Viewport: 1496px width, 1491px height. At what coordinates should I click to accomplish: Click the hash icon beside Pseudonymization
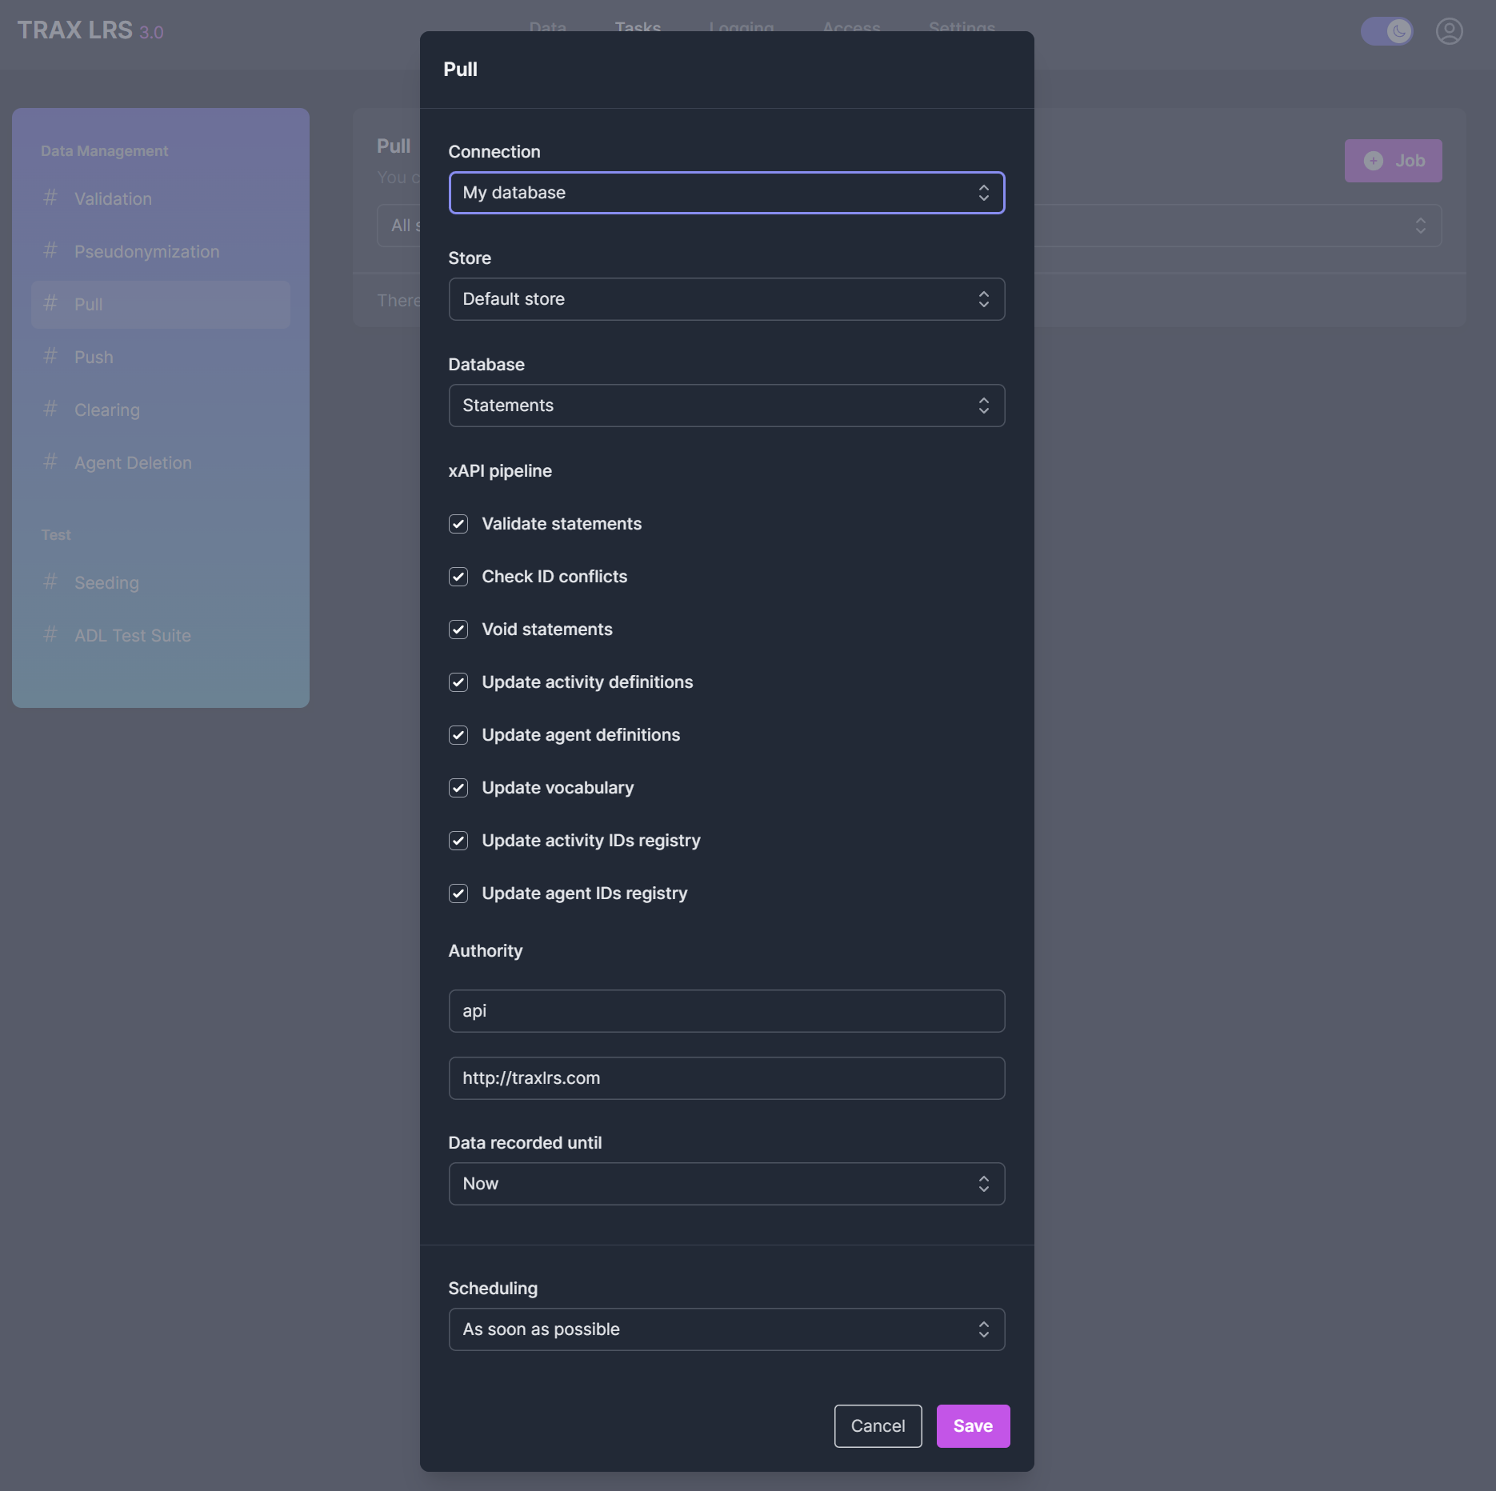(x=50, y=250)
